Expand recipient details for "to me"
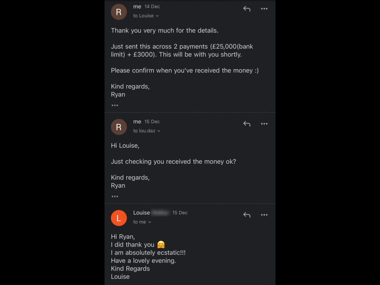Viewport: 380px width, 285px height. 150,222
